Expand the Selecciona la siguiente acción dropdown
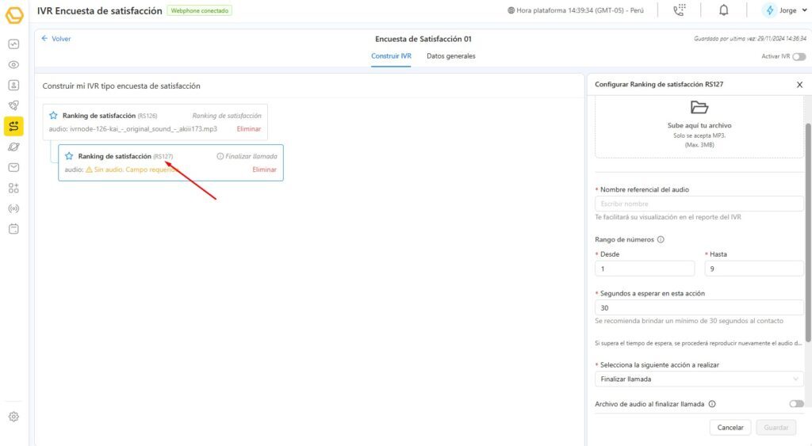 coord(699,379)
